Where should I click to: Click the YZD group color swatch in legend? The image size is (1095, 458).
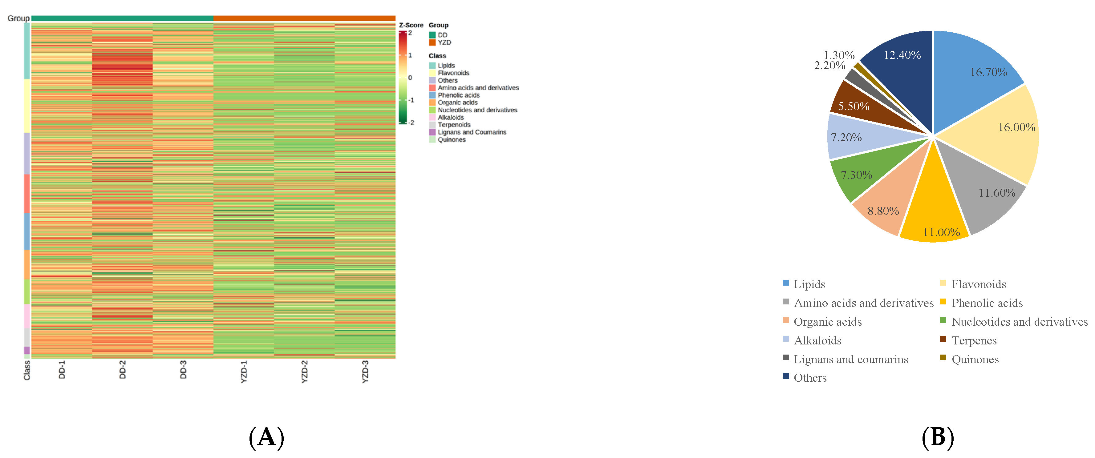[432, 42]
